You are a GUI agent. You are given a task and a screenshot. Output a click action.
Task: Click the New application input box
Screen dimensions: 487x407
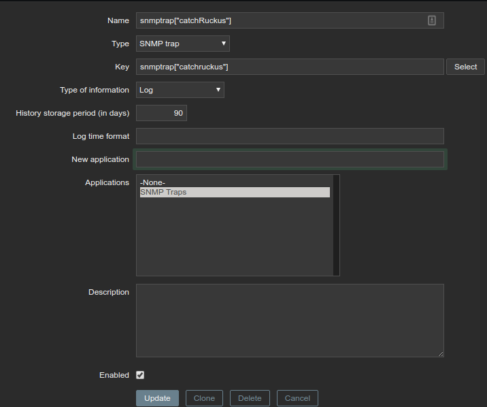click(x=289, y=159)
